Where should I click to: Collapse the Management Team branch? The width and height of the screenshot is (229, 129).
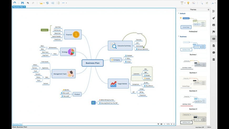(x=51, y=74)
